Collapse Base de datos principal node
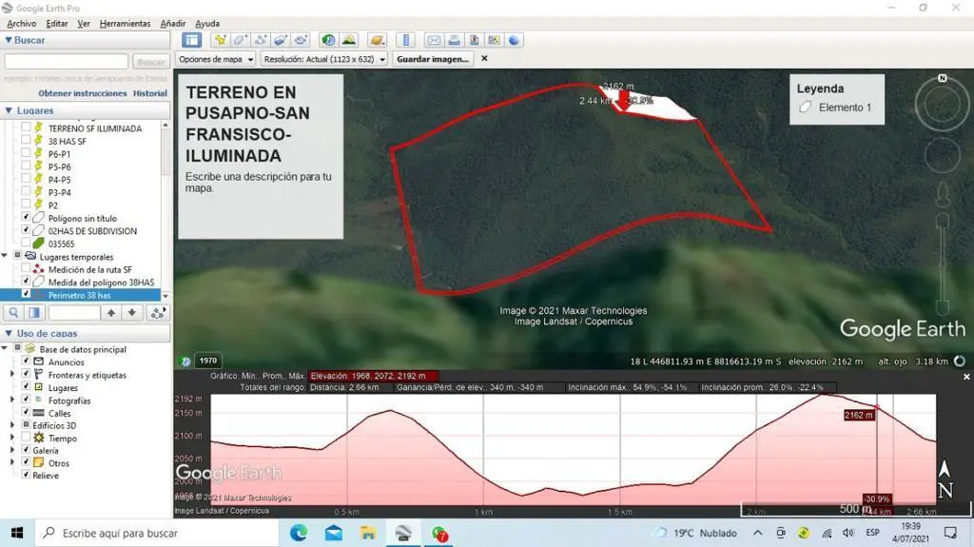This screenshot has width=974, height=547. pos(5,348)
